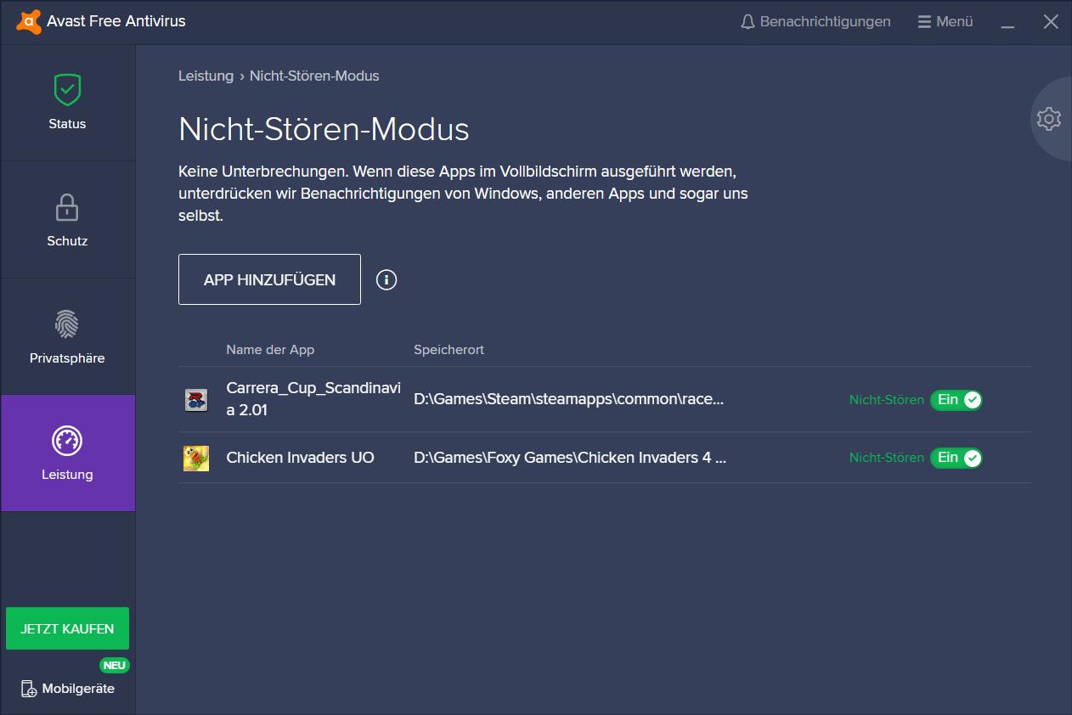Open the Privatsphäre section
1072x715 pixels.
click(x=67, y=337)
